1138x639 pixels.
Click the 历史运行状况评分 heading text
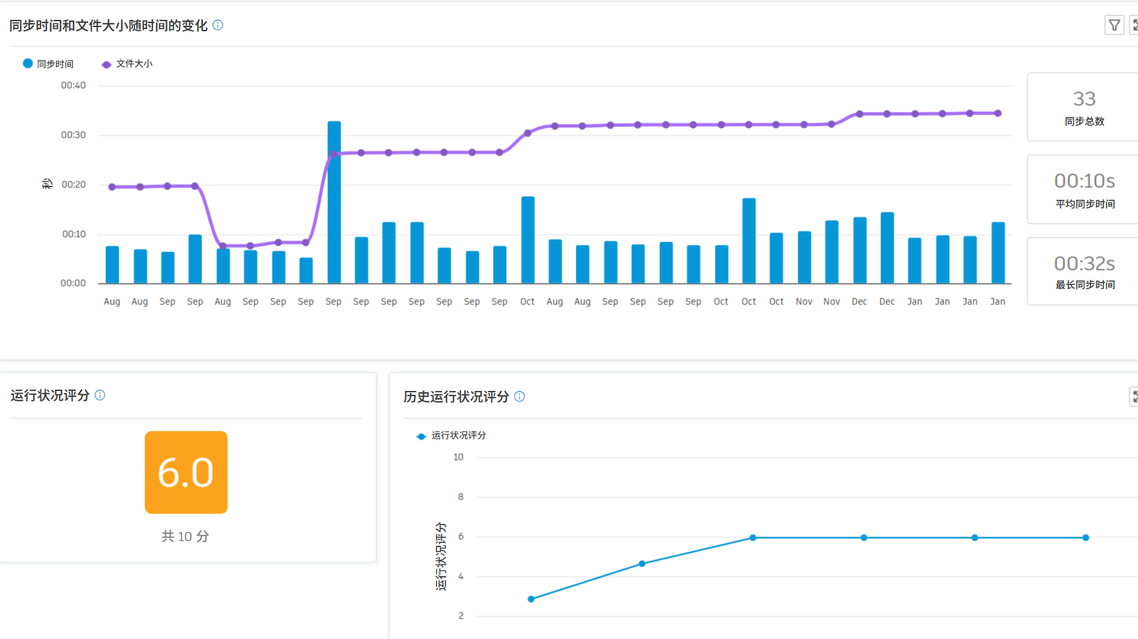456,396
